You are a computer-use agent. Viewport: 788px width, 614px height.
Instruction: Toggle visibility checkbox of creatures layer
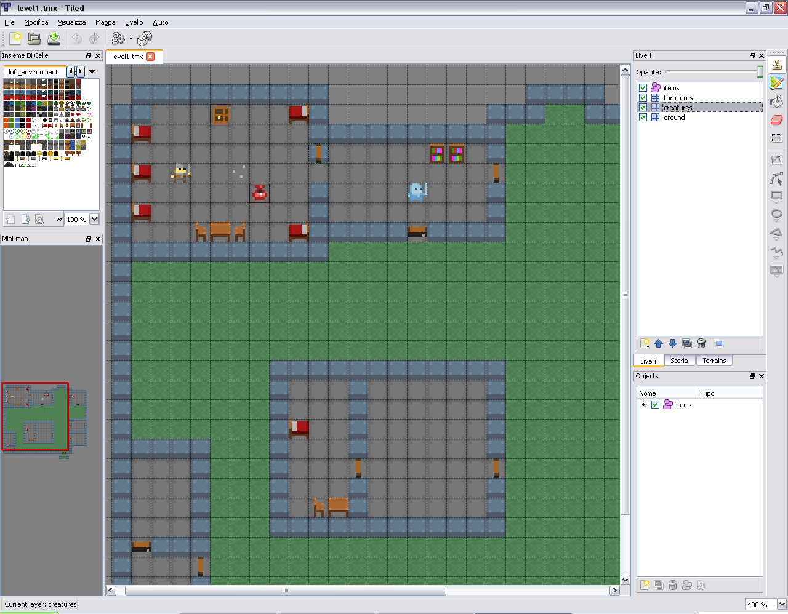tap(643, 107)
